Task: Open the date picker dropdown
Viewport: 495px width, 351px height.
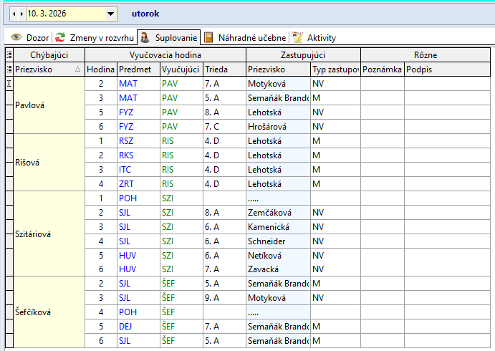Action: pyautogui.click(x=110, y=14)
